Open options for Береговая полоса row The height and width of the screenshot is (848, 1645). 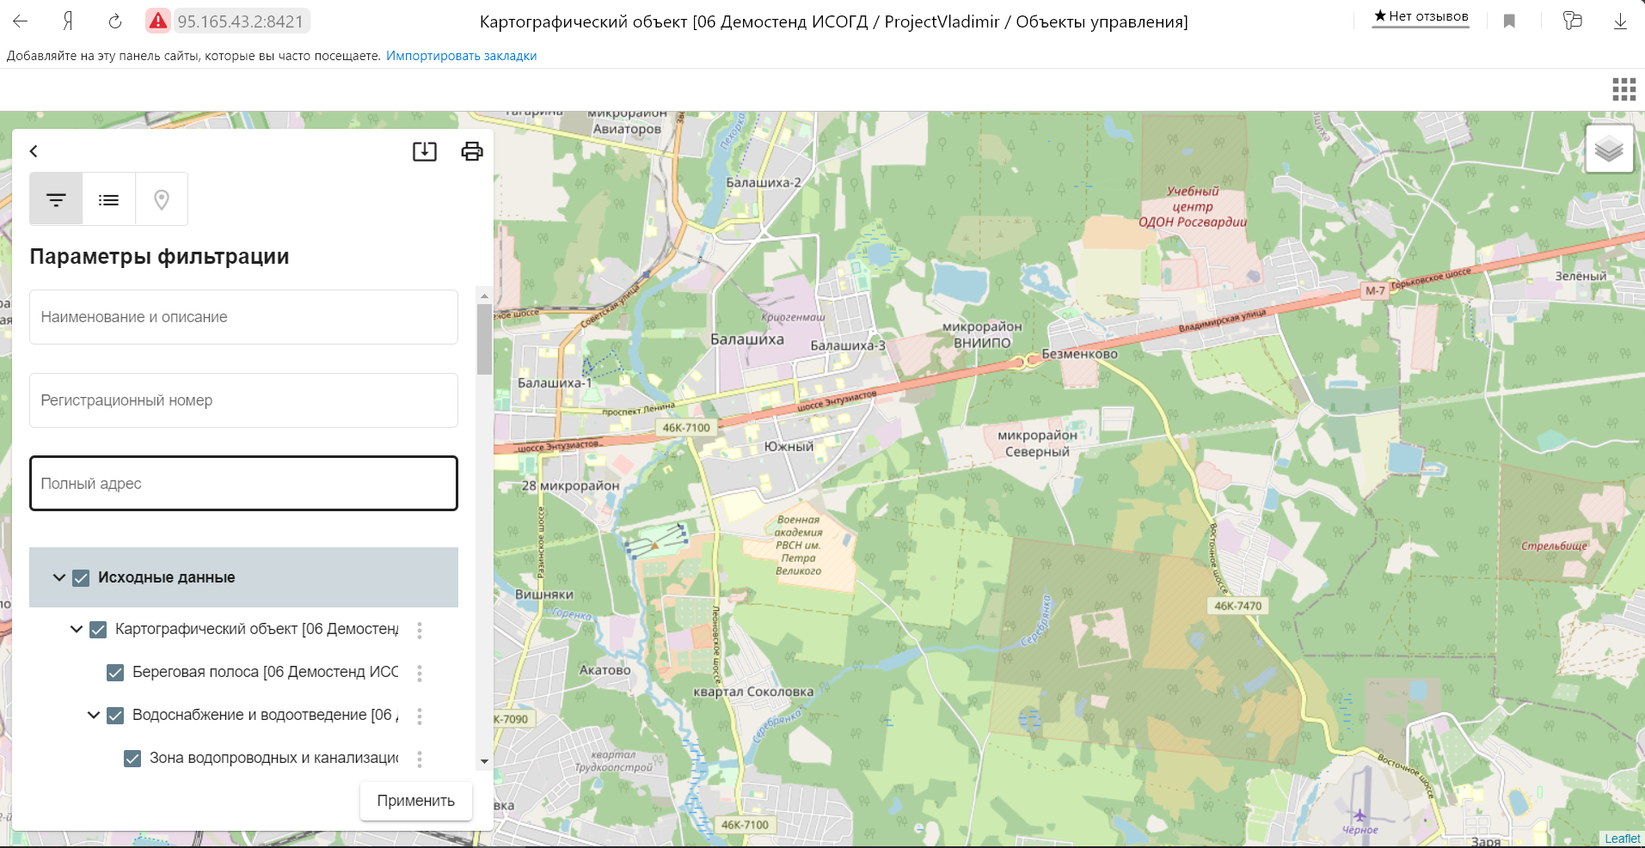tap(420, 673)
